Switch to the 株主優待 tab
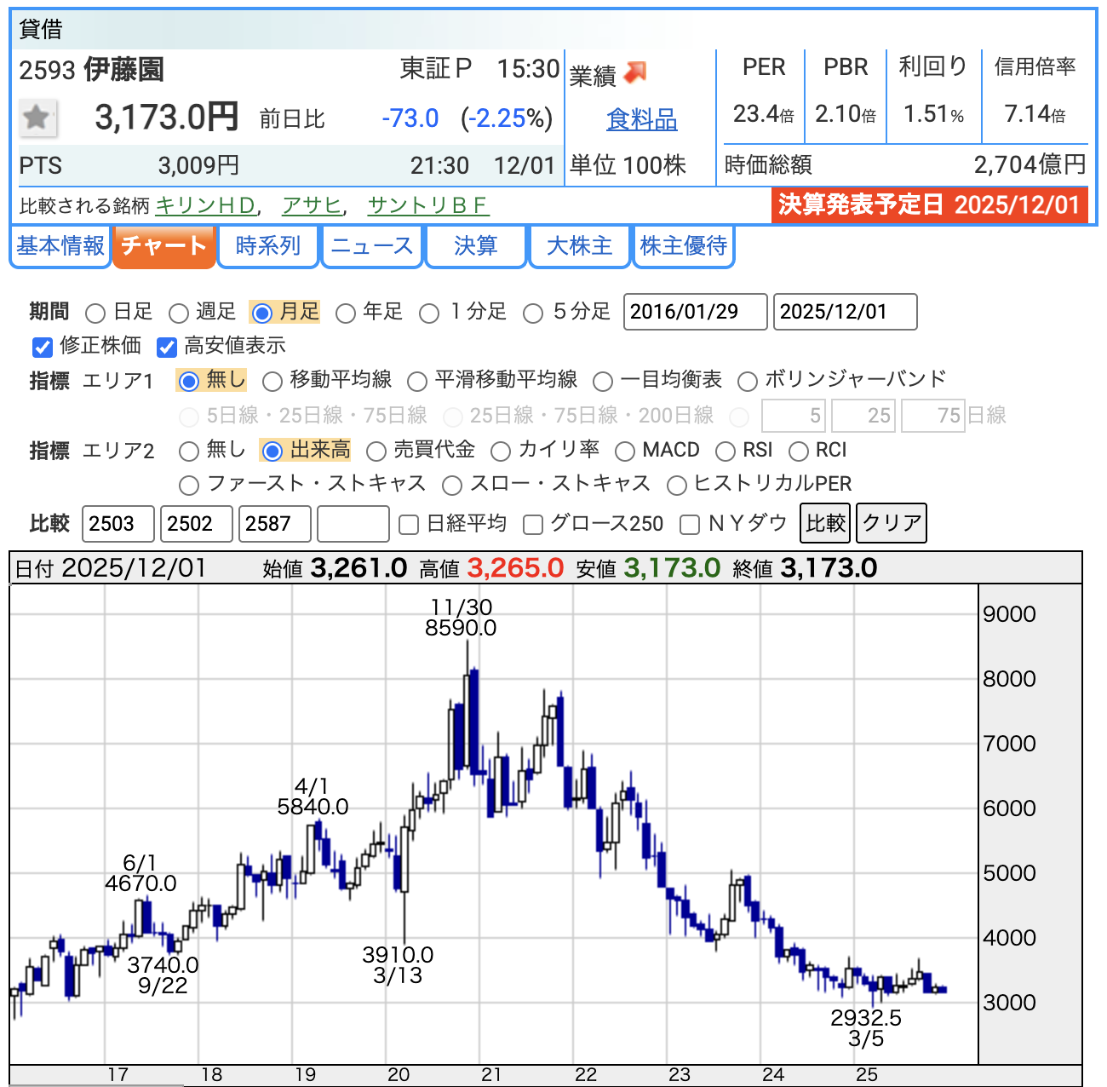 [683, 246]
